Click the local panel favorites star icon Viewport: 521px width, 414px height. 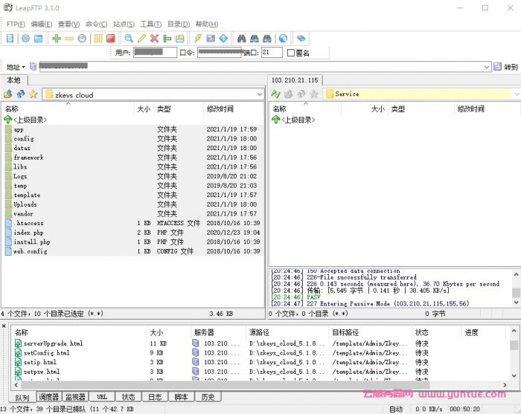(x=33, y=94)
